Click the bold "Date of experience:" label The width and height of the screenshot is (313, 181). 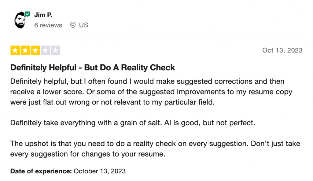[x=41, y=171]
